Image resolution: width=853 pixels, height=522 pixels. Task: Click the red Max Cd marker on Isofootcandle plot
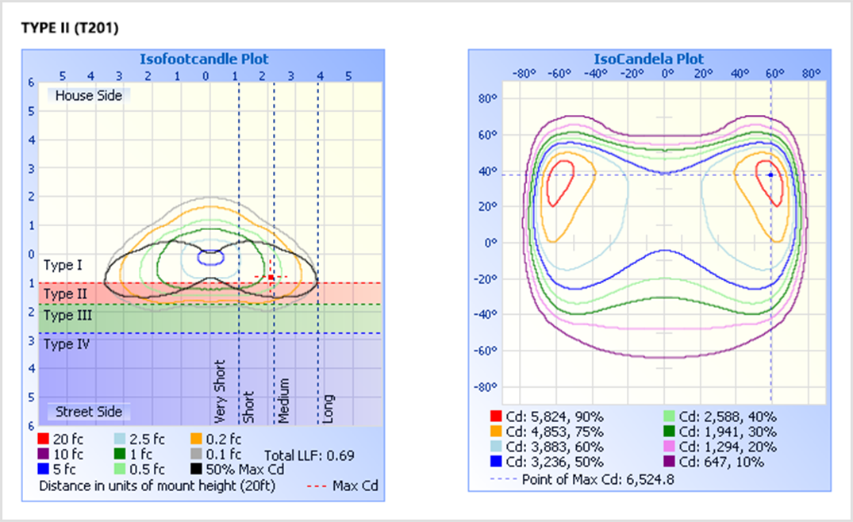coord(271,278)
